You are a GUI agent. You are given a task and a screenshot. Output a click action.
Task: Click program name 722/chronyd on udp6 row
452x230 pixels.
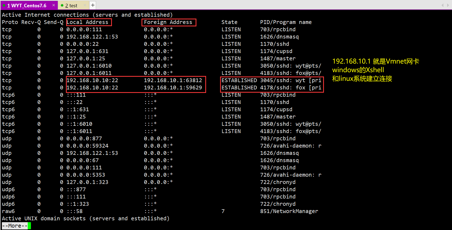tap(278, 204)
